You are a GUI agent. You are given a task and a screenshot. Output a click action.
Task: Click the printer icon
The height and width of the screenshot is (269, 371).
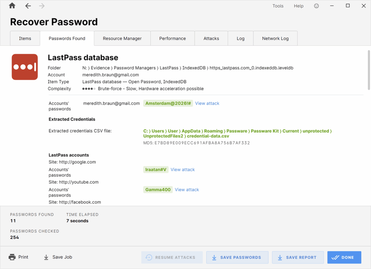12,257
